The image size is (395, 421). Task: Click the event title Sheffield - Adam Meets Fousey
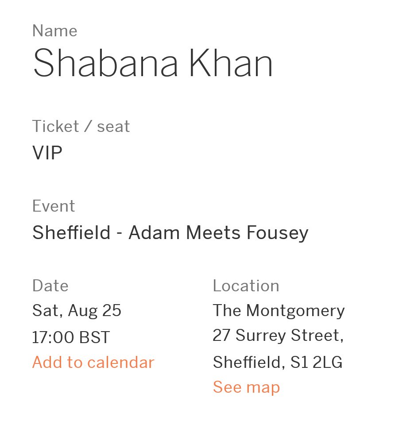(170, 233)
